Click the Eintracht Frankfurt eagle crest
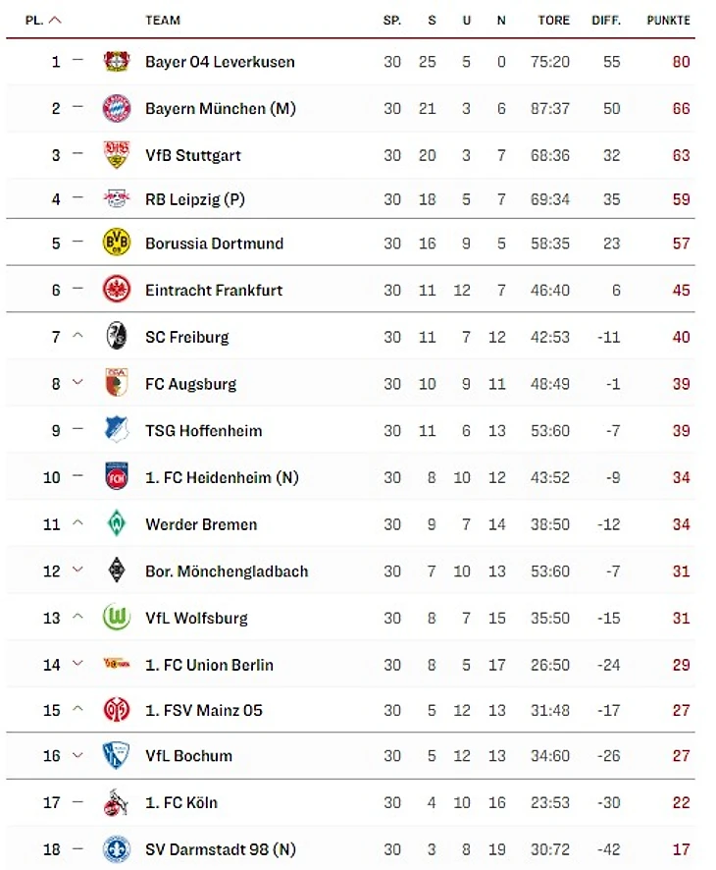 116,290
